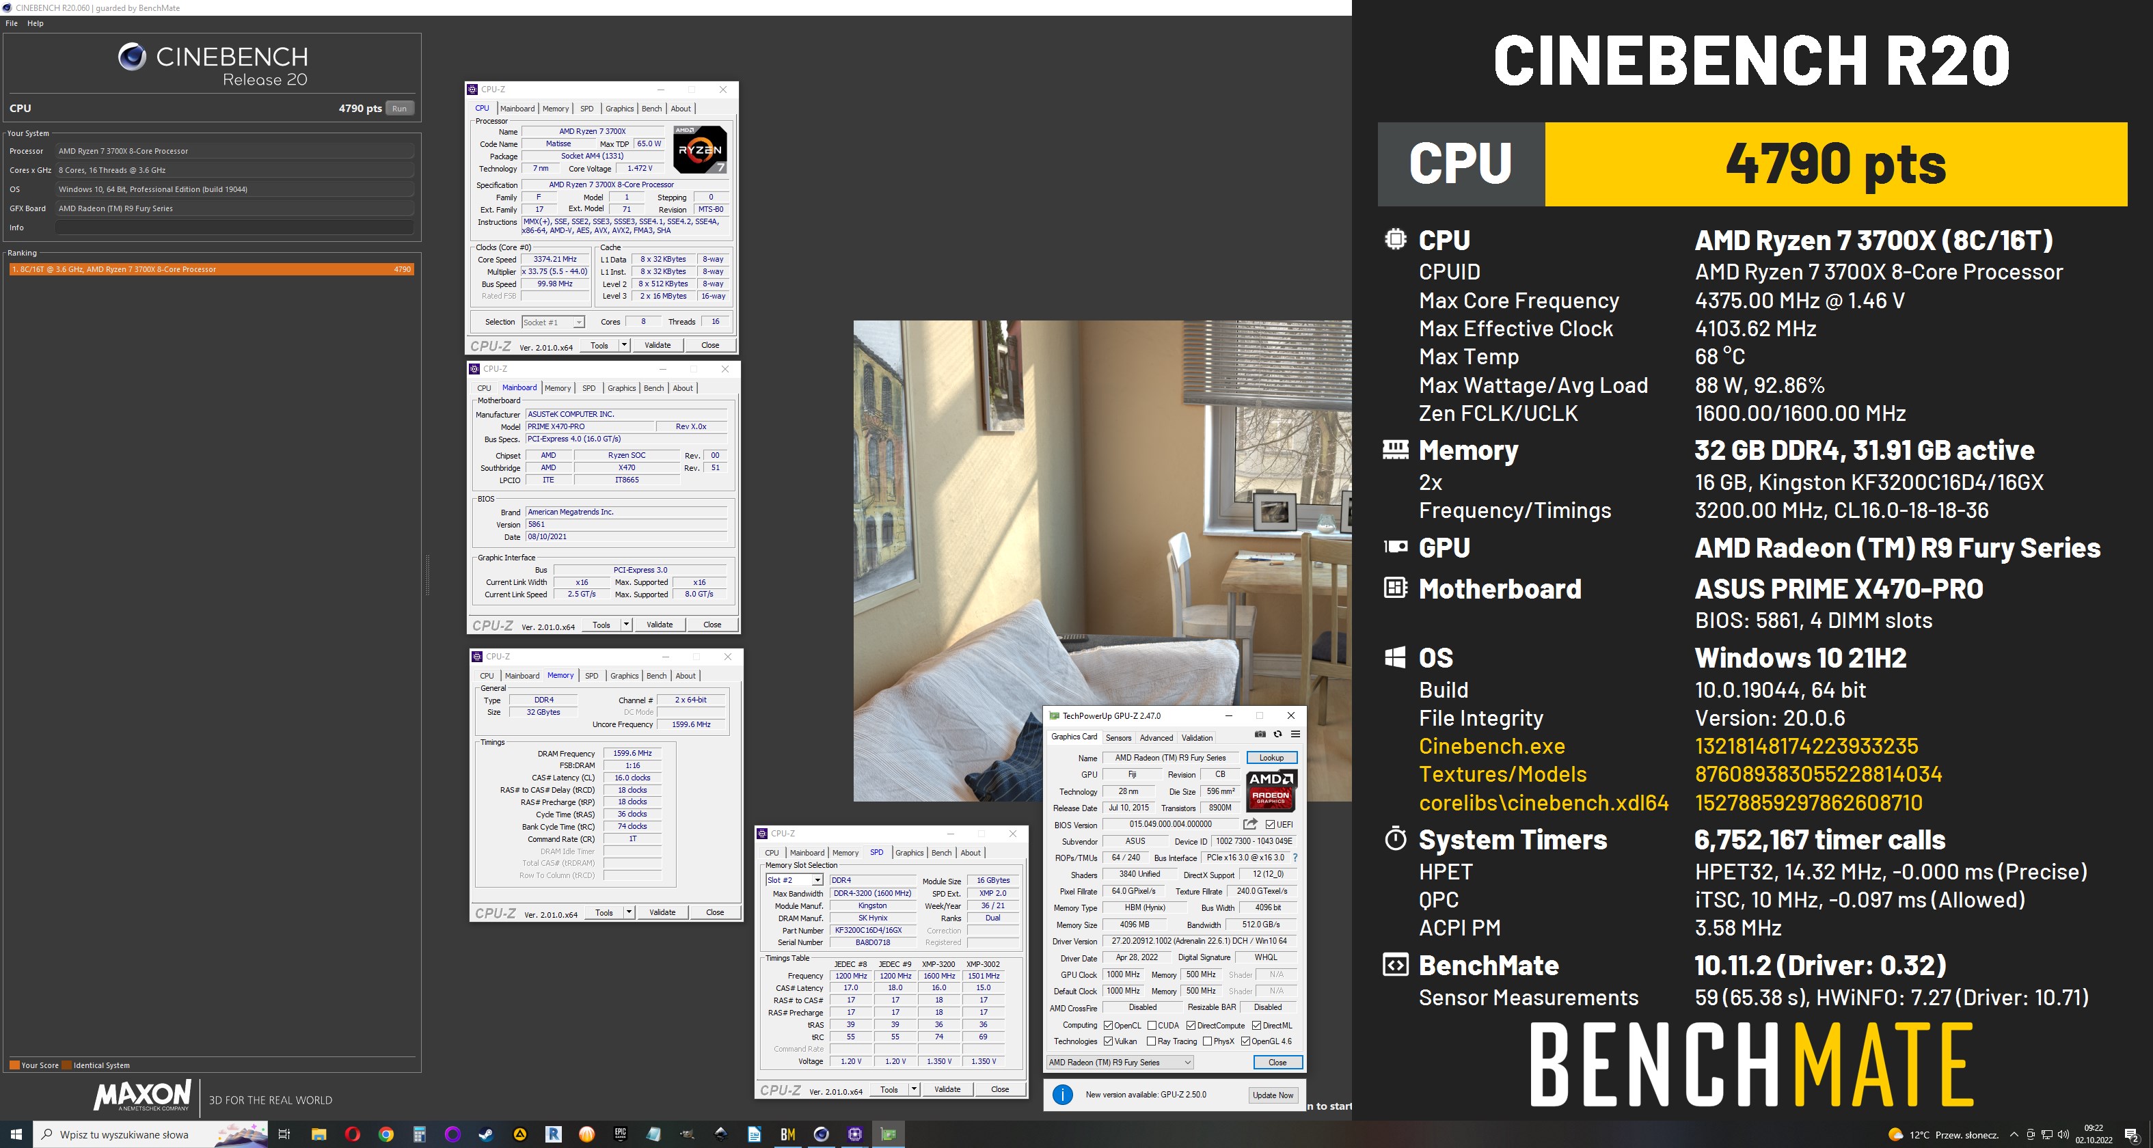This screenshot has width=2153, height=1148.
Task: Click Tools in CPU-Z Memory window
Action: [604, 912]
